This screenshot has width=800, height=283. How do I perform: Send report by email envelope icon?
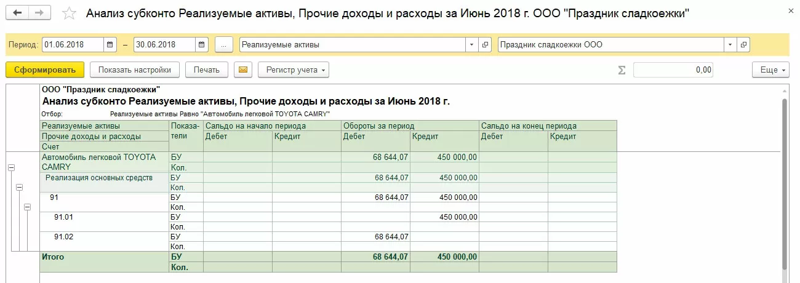click(x=243, y=70)
